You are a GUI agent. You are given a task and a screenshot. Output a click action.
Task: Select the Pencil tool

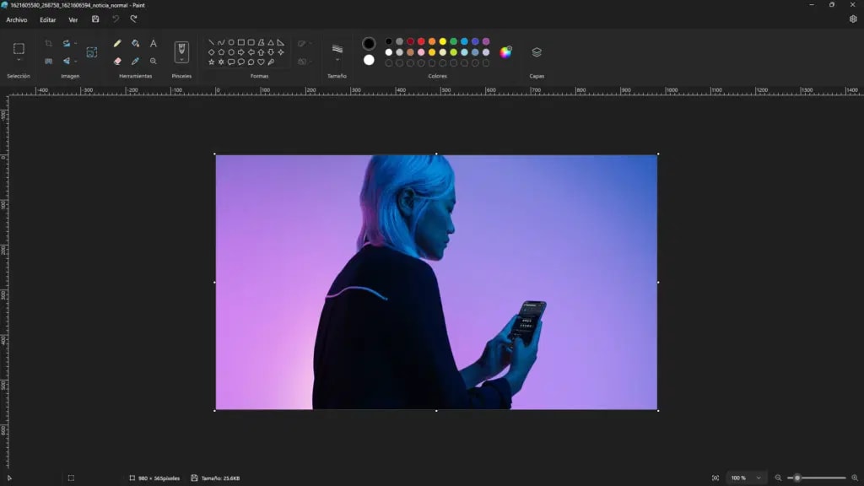point(117,43)
